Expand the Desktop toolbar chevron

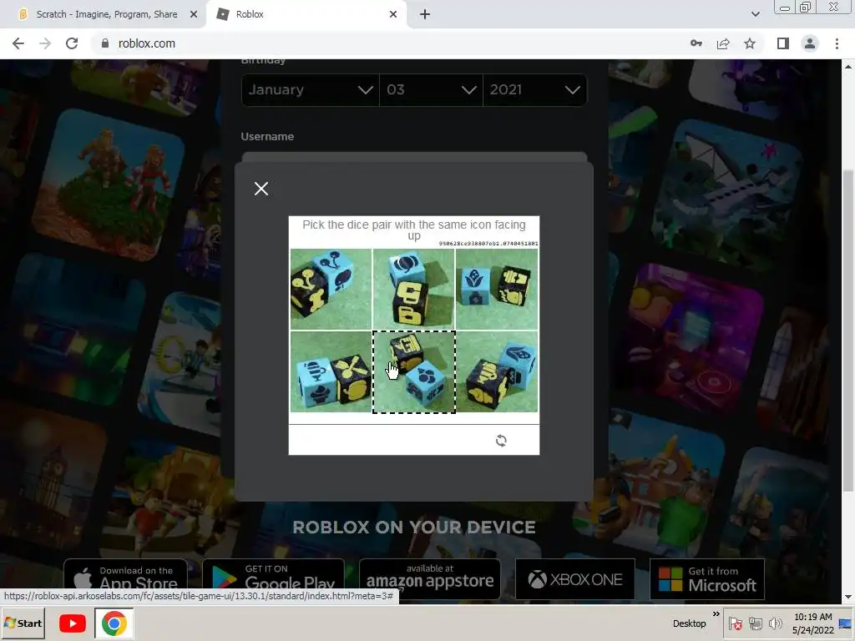[716, 614]
